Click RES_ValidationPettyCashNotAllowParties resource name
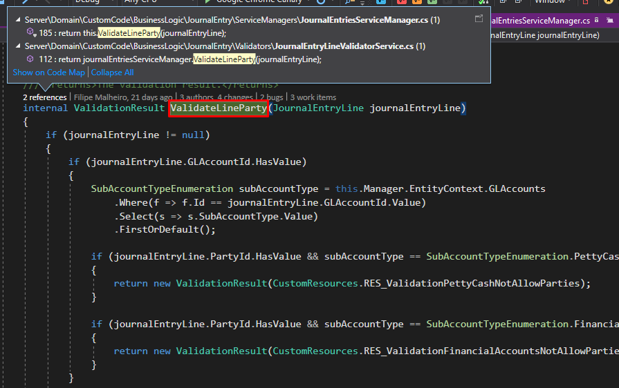The image size is (619, 388). click(472, 283)
